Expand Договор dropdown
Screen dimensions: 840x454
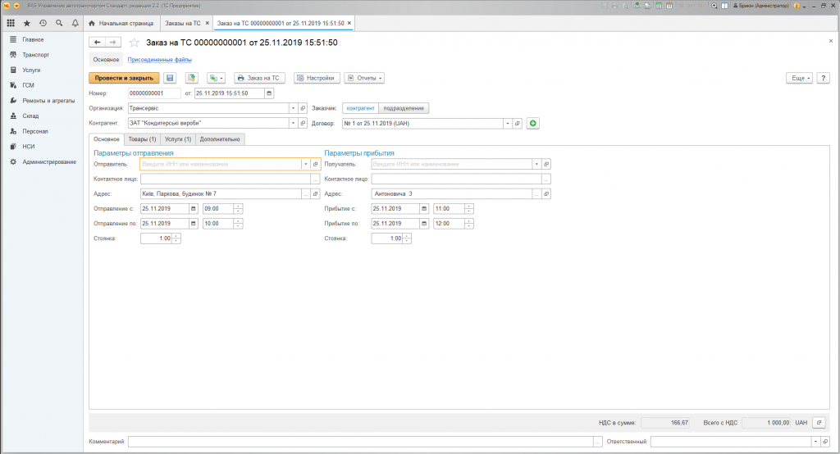tap(507, 123)
